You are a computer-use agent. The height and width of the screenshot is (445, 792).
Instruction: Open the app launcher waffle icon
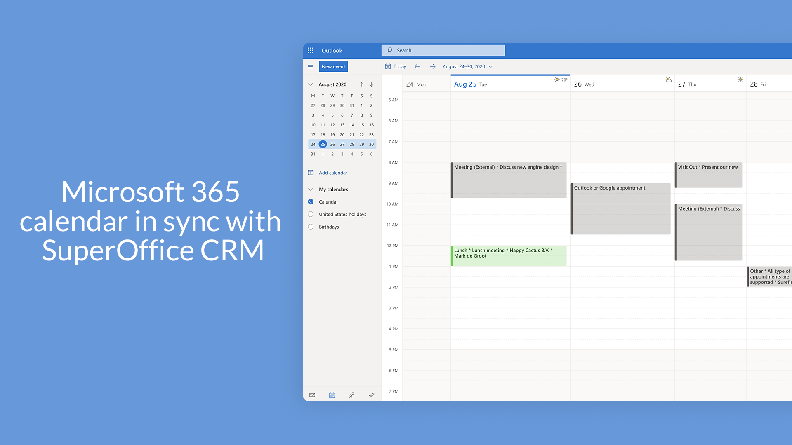pyautogui.click(x=311, y=50)
